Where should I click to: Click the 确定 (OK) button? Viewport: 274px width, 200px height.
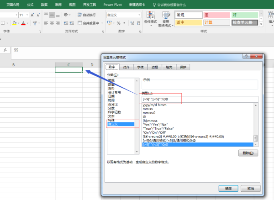pos(226,188)
